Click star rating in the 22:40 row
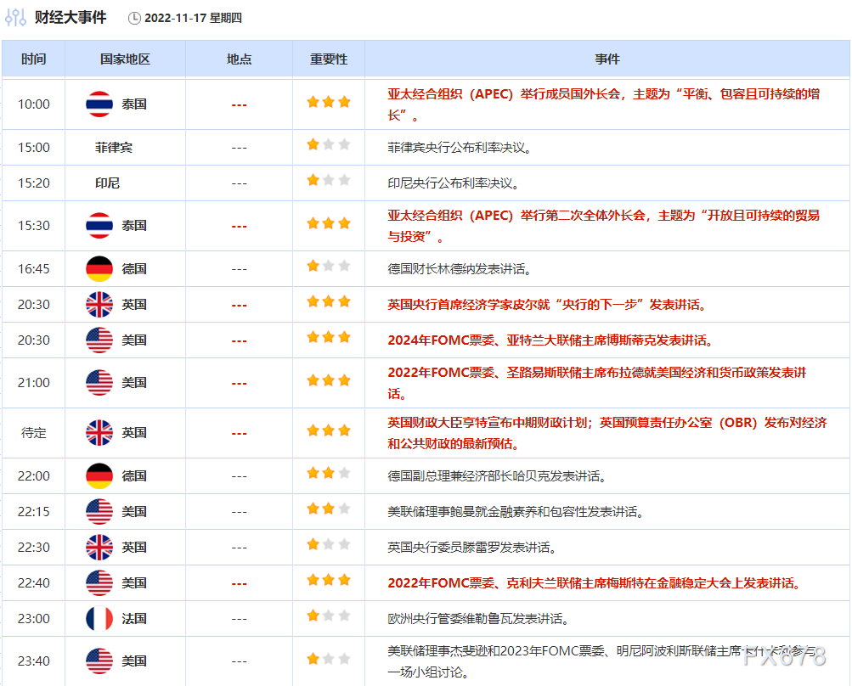Screen dimensions: 852x686 pos(329,582)
